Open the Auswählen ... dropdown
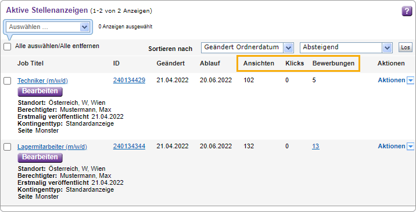Screen dimensions: 416x212 (49, 27)
